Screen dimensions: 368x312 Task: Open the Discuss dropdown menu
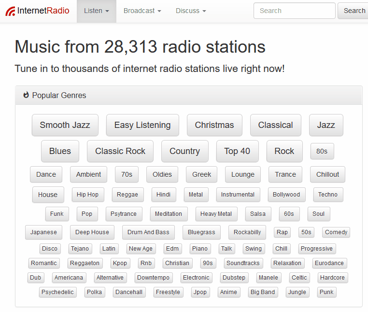tap(191, 11)
